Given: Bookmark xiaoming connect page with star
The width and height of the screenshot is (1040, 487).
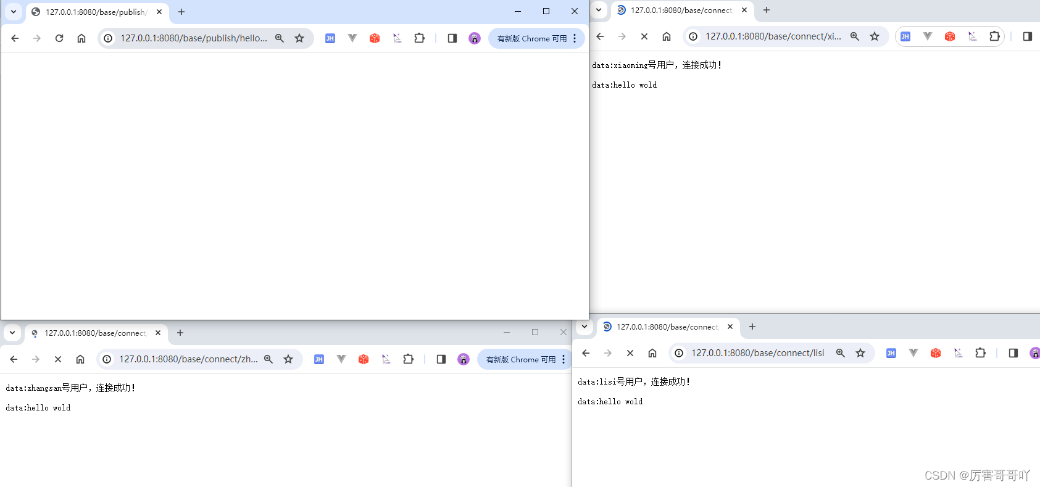Looking at the screenshot, I should pos(875,36).
